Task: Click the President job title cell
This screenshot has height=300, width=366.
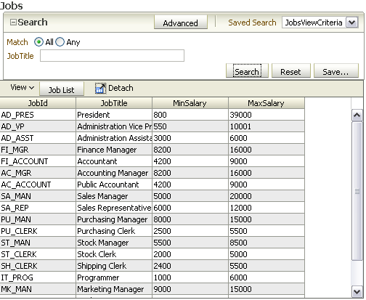Action: (114, 115)
